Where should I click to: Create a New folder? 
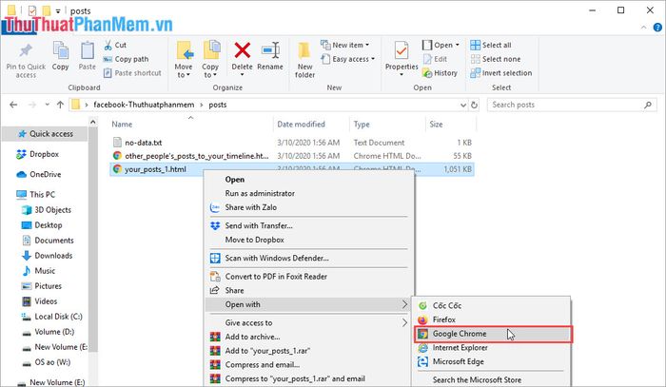(304, 60)
